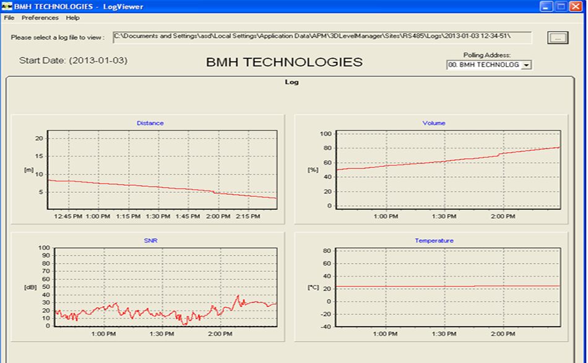Image resolution: width=588 pixels, height=363 pixels.
Task: Open the File menu
Action: [9, 17]
